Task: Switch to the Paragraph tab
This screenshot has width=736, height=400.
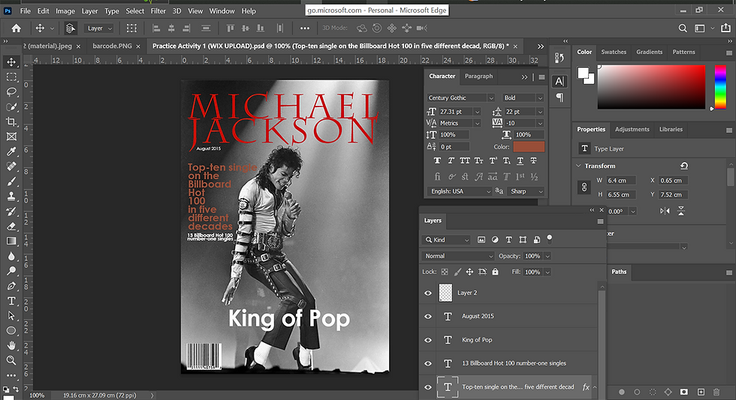Action: 478,76
